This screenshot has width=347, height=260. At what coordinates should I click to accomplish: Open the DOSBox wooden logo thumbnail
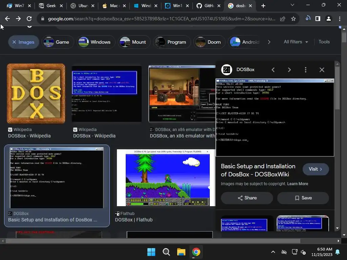tap(36, 93)
